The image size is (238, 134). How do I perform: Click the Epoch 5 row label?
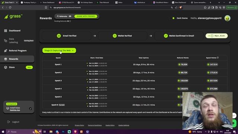(58, 97)
